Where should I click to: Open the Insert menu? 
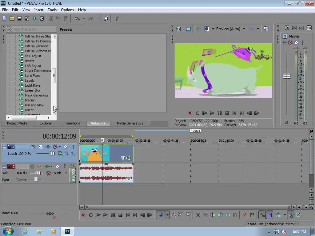(x=39, y=10)
